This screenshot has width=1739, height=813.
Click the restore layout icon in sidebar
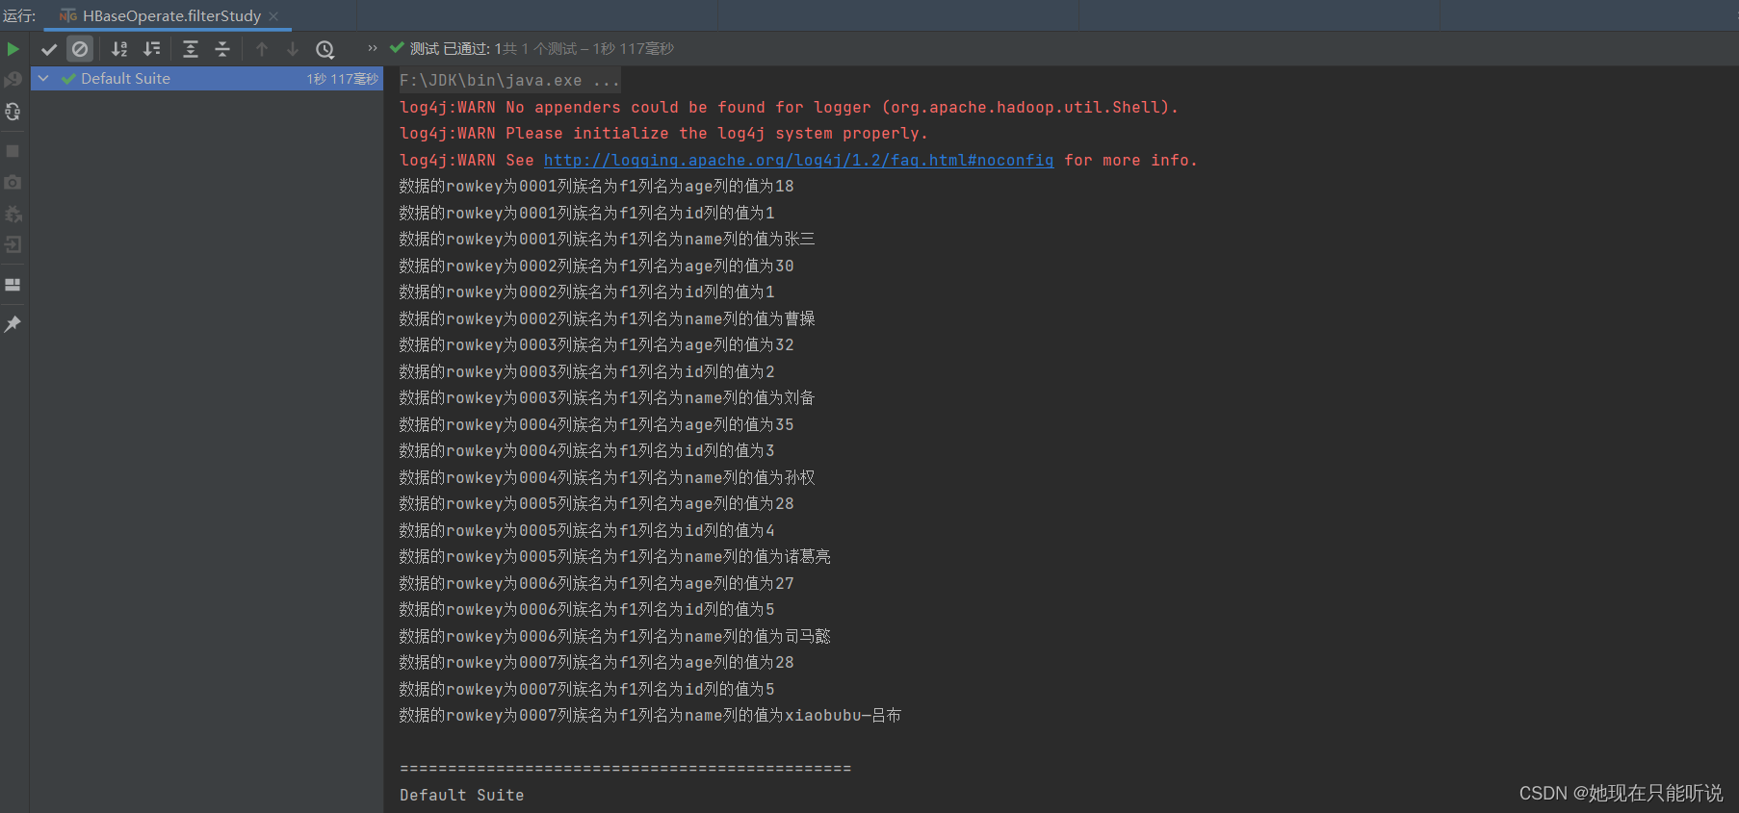[x=13, y=285]
